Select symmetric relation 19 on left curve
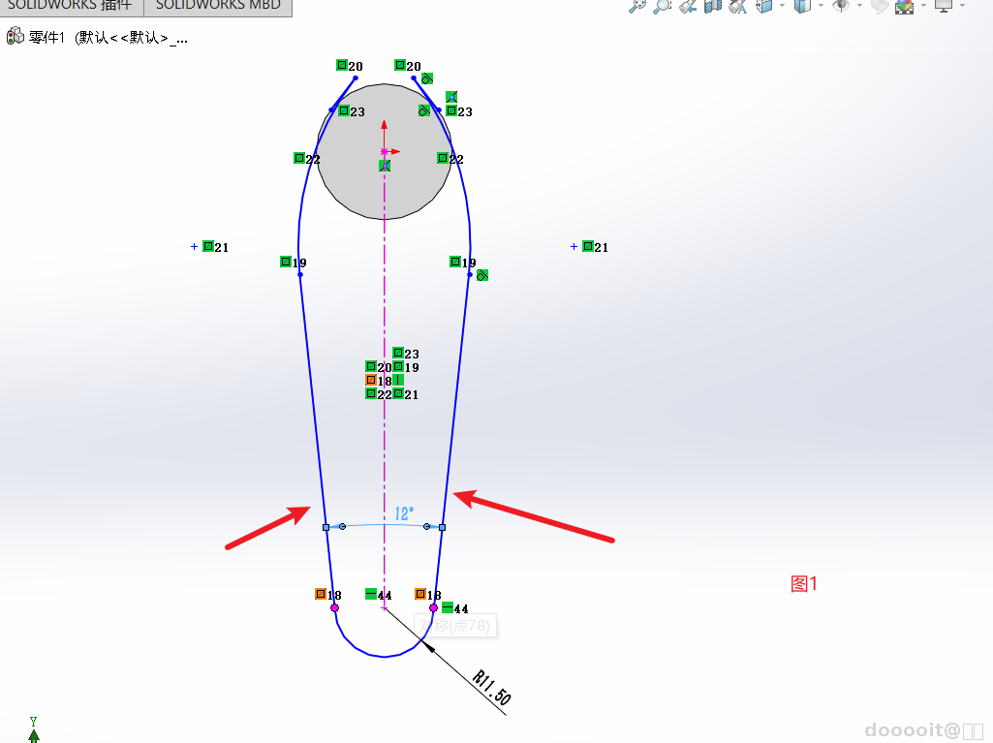Screen dimensions: 993x743 pos(286,262)
